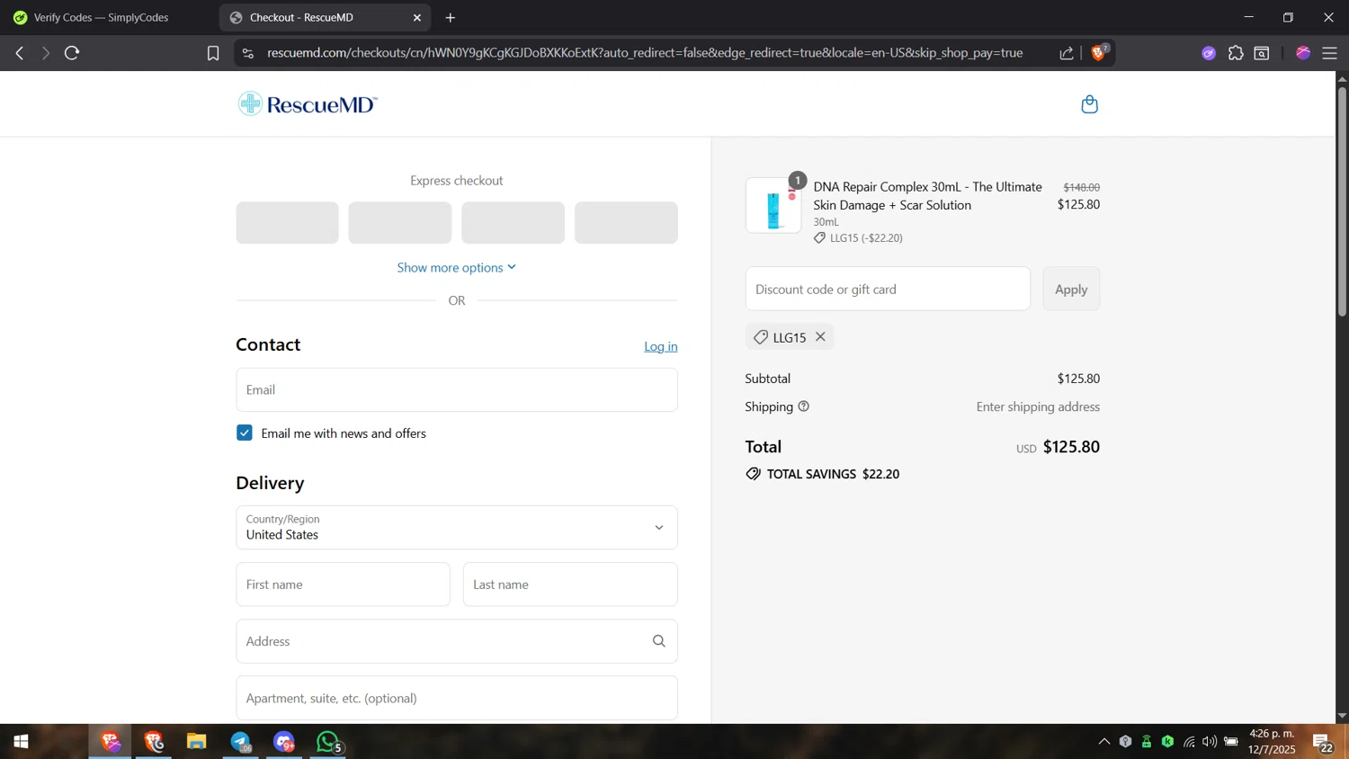
Task: Click the shipping help question icon
Action: coord(804,406)
